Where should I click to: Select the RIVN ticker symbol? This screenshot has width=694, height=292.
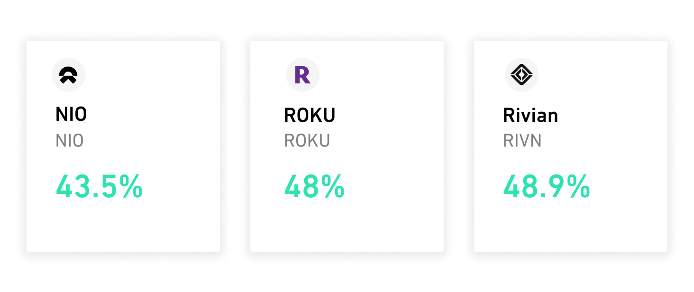pyautogui.click(x=522, y=141)
